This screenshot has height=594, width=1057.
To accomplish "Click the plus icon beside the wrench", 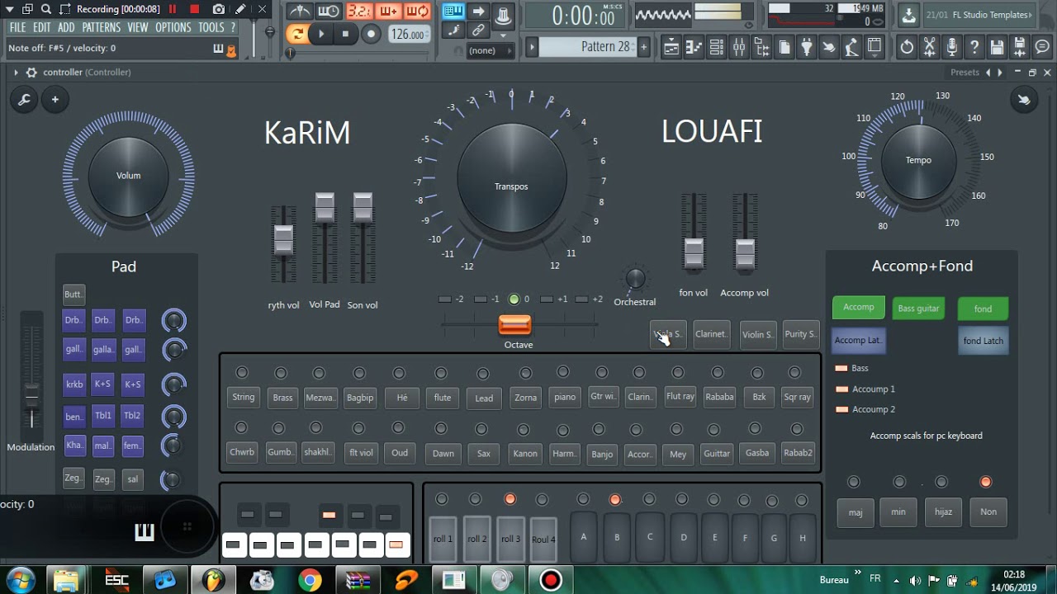I will [x=55, y=100].
